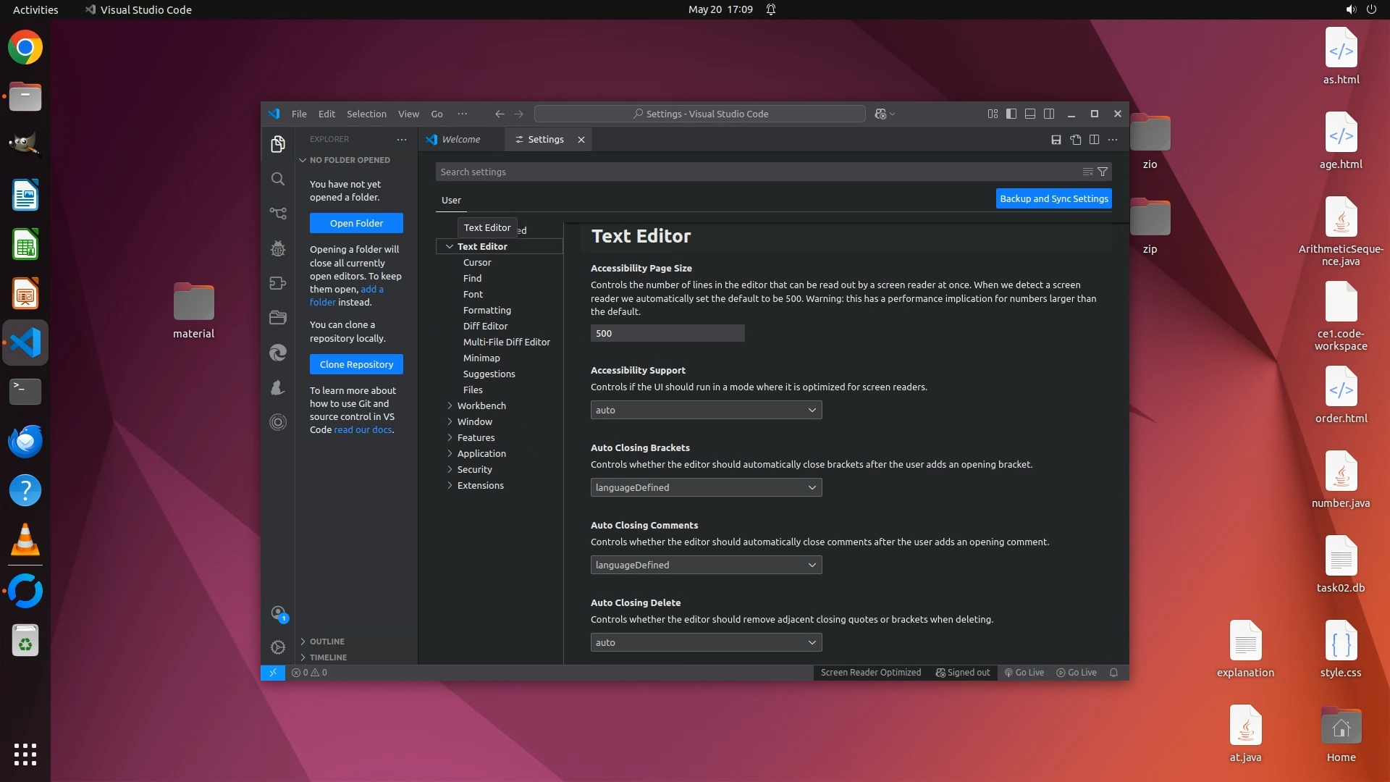
Task: Open Source Control view icon
Action: (278, 214)
